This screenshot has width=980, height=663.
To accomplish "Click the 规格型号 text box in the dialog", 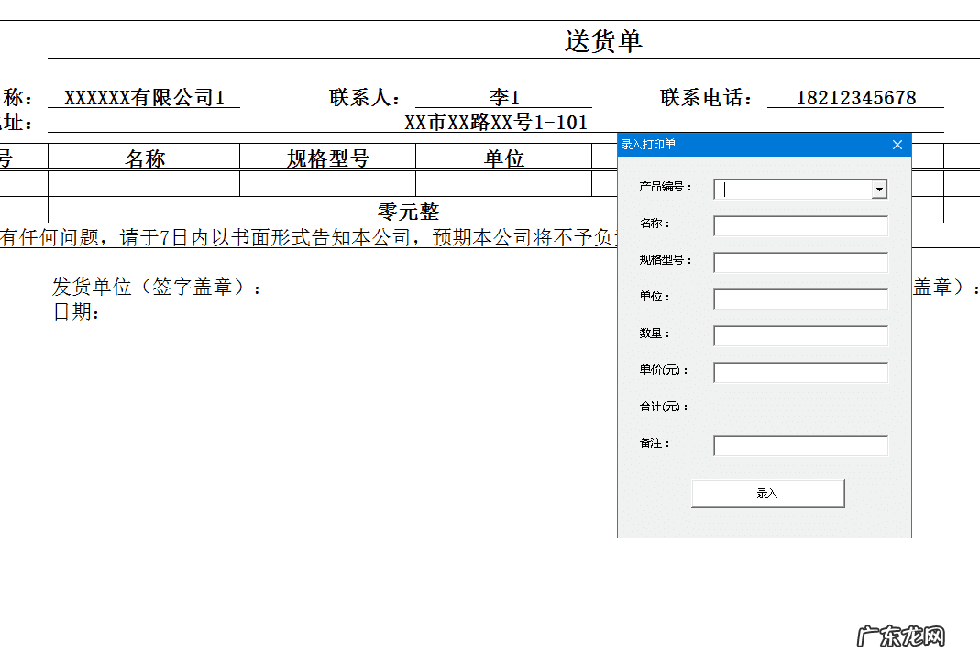I will point(800,263).
